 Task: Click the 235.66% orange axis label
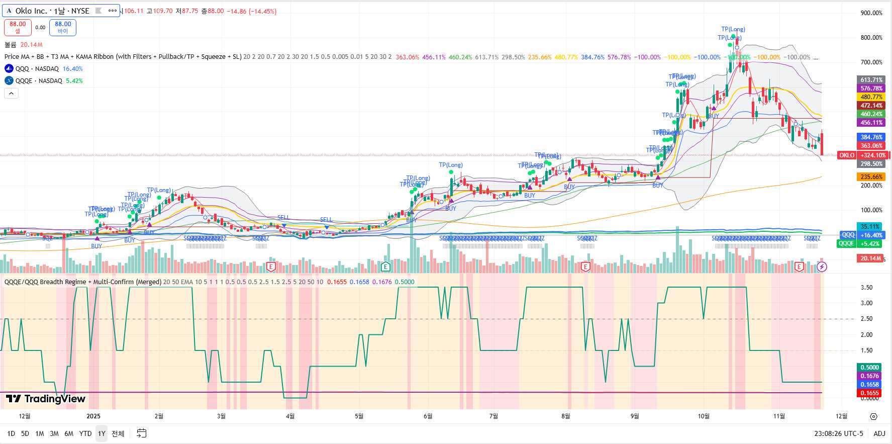[x=871, y=177]
